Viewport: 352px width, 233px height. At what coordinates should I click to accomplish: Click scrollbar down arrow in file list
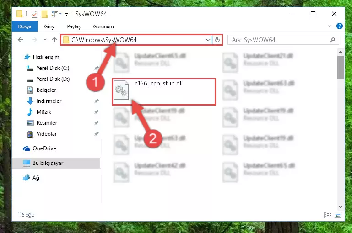(x=341, y=207)
